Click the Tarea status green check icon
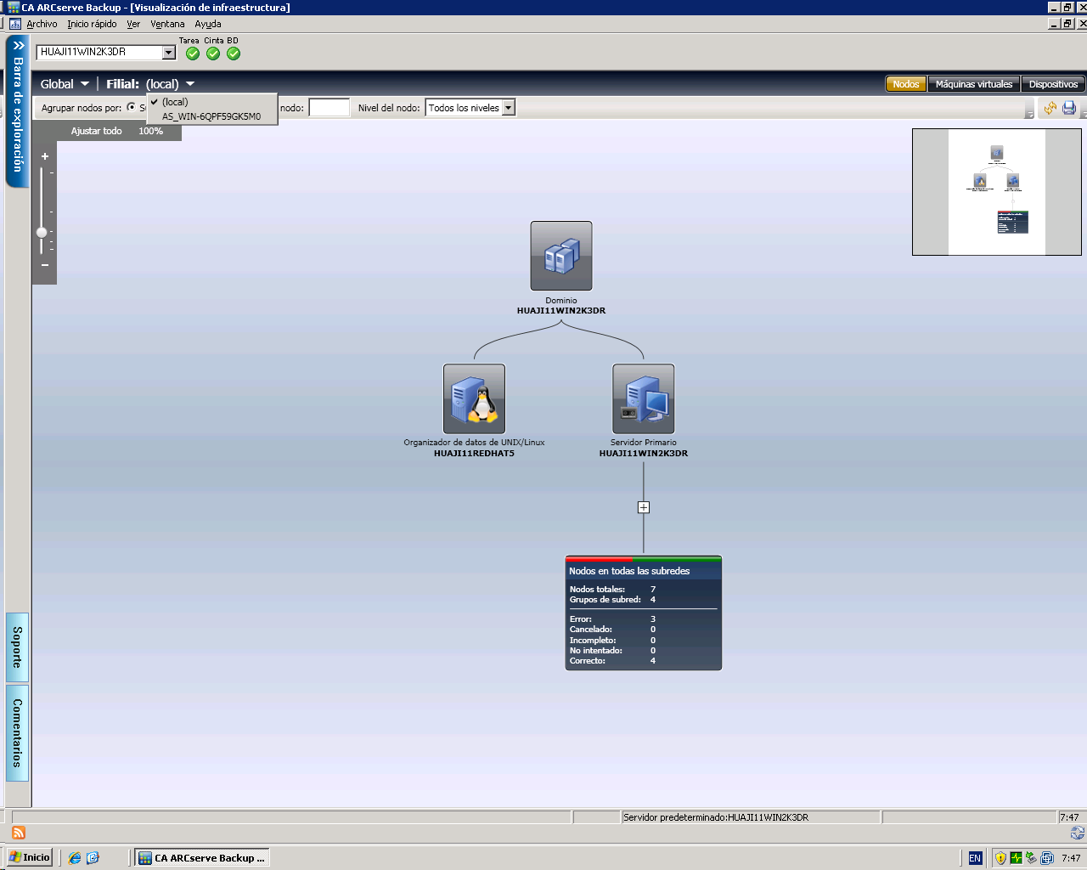Viewport: 1087px width, 870px height. 193,54
